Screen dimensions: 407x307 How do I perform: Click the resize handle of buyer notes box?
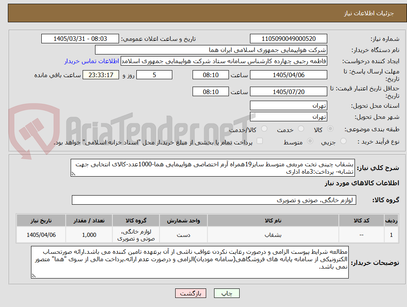[33, 276]
